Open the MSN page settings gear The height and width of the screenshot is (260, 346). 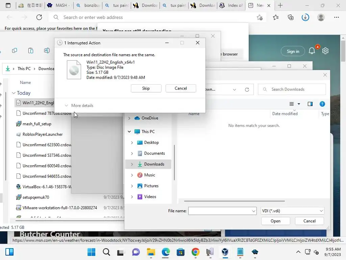[x=325, y=51]
